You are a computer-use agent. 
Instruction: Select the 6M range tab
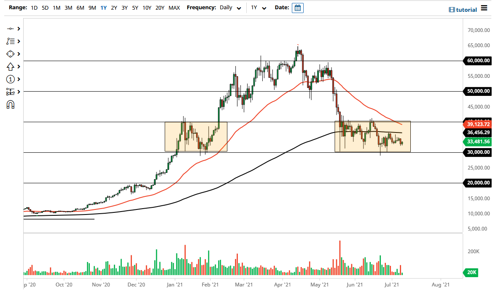(x=80, y=8)
